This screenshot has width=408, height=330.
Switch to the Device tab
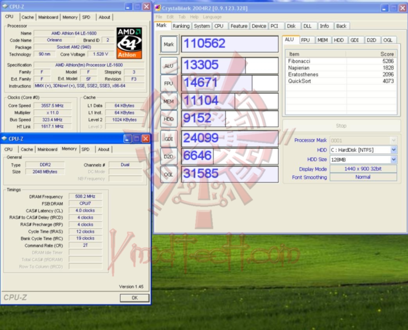(x=259, y=26)
